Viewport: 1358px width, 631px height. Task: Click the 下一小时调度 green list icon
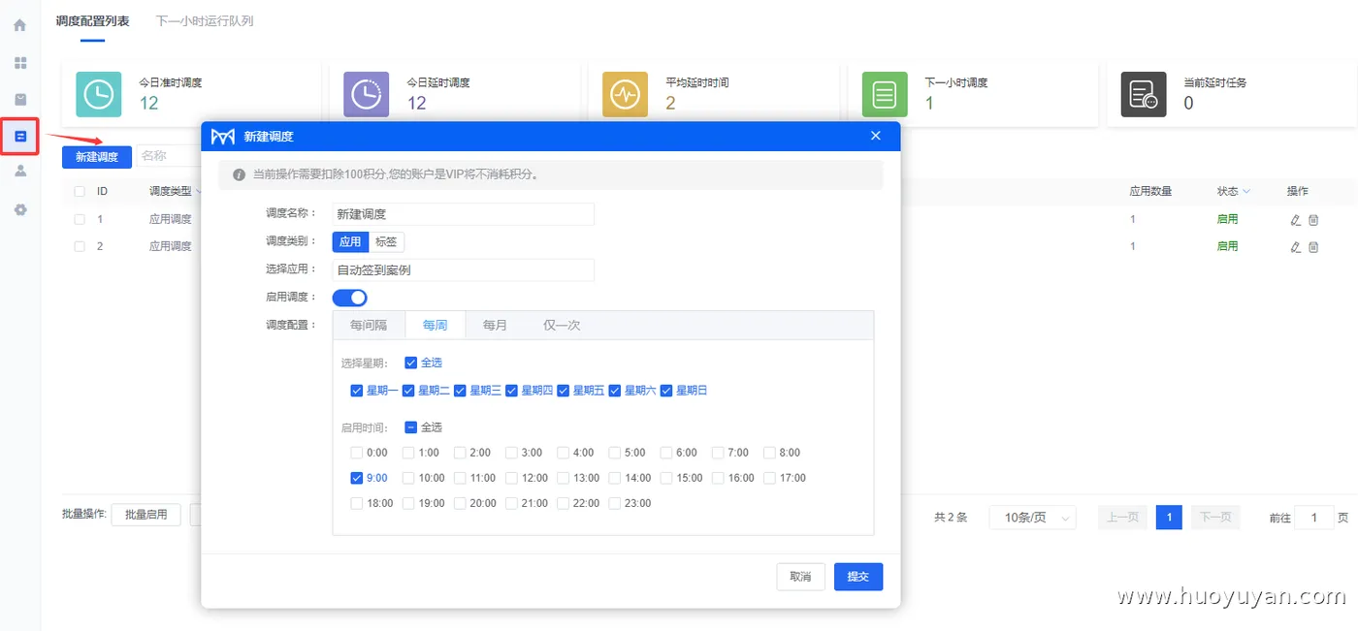885,94
